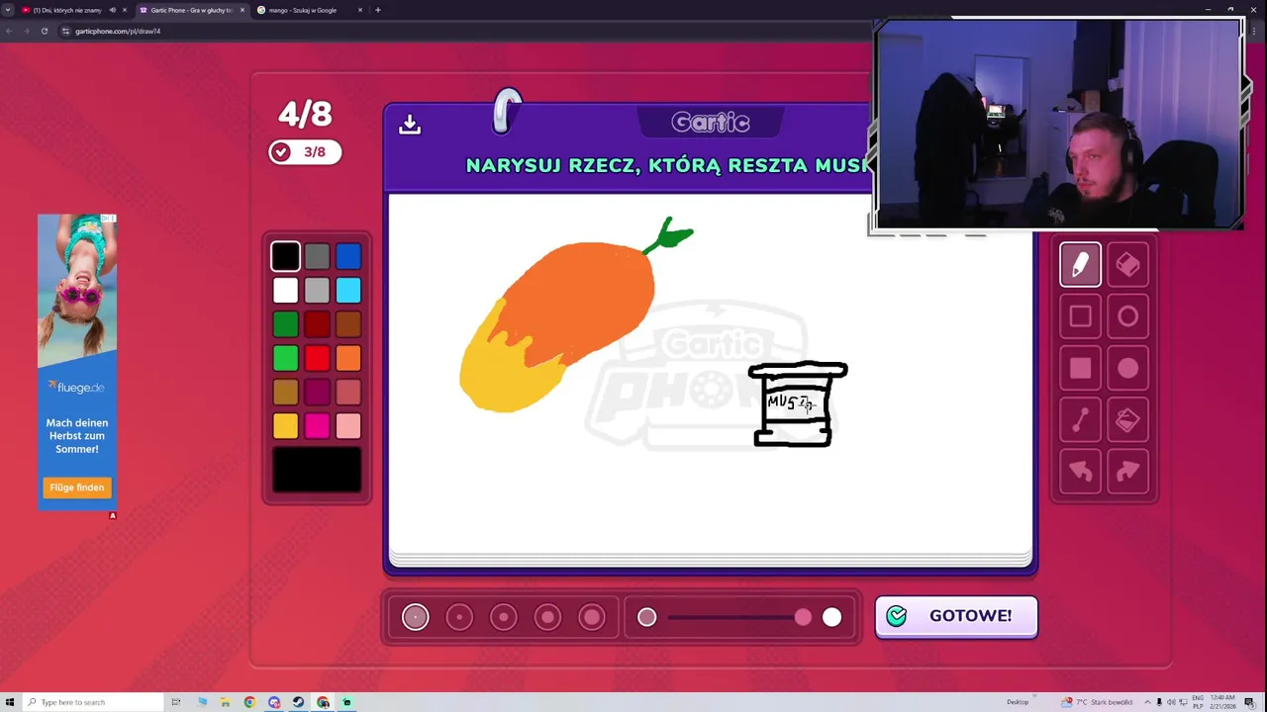
Task: Pick the bright green color swatch
Action: tap(285, 358)
